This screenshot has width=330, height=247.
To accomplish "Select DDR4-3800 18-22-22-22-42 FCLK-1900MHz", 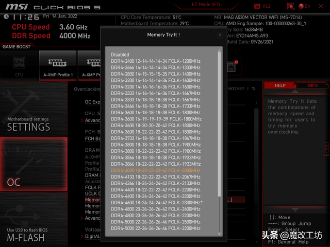I will pos(156,151).
